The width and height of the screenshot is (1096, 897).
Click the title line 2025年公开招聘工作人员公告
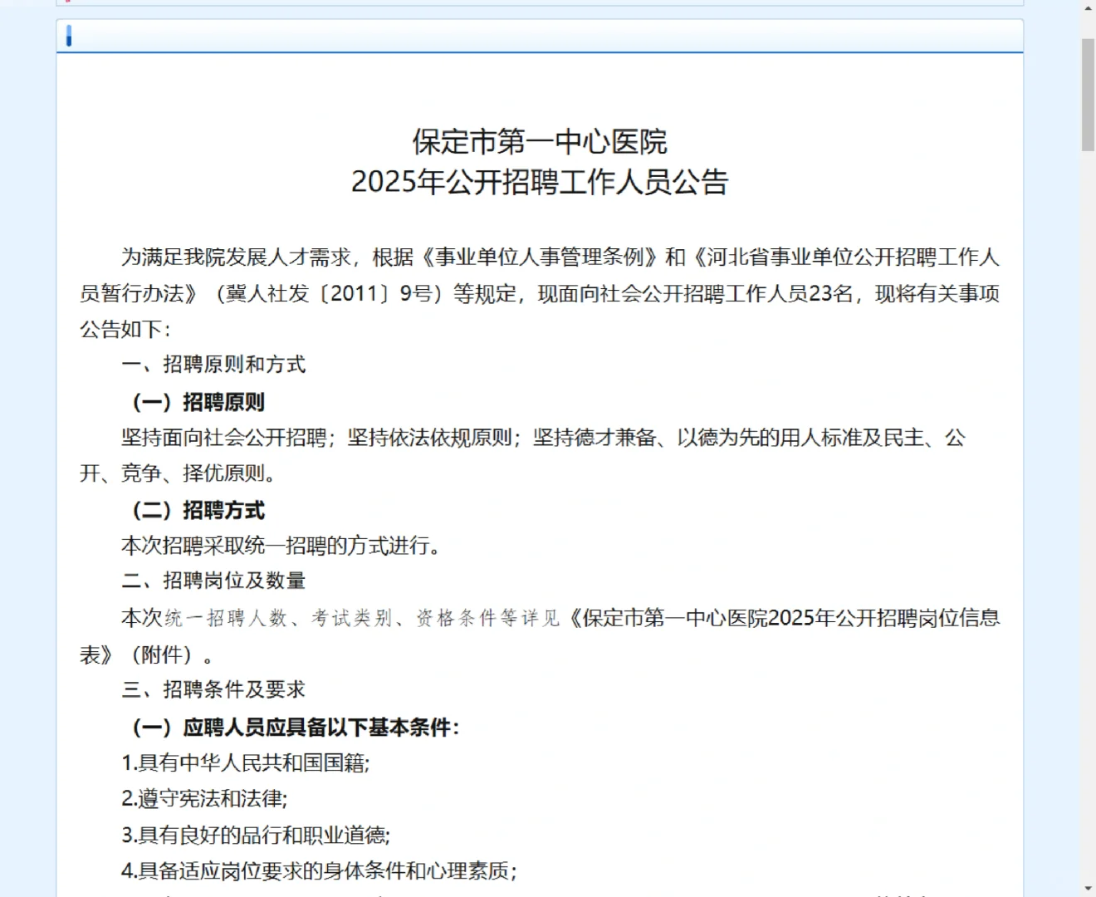click(x=540, y=182)
